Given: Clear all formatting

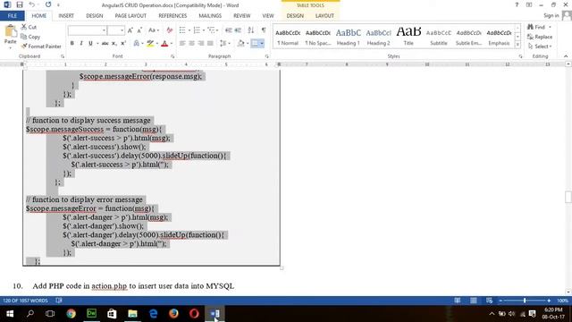Looking at the screenshot, I should click(x=169, y=30).
